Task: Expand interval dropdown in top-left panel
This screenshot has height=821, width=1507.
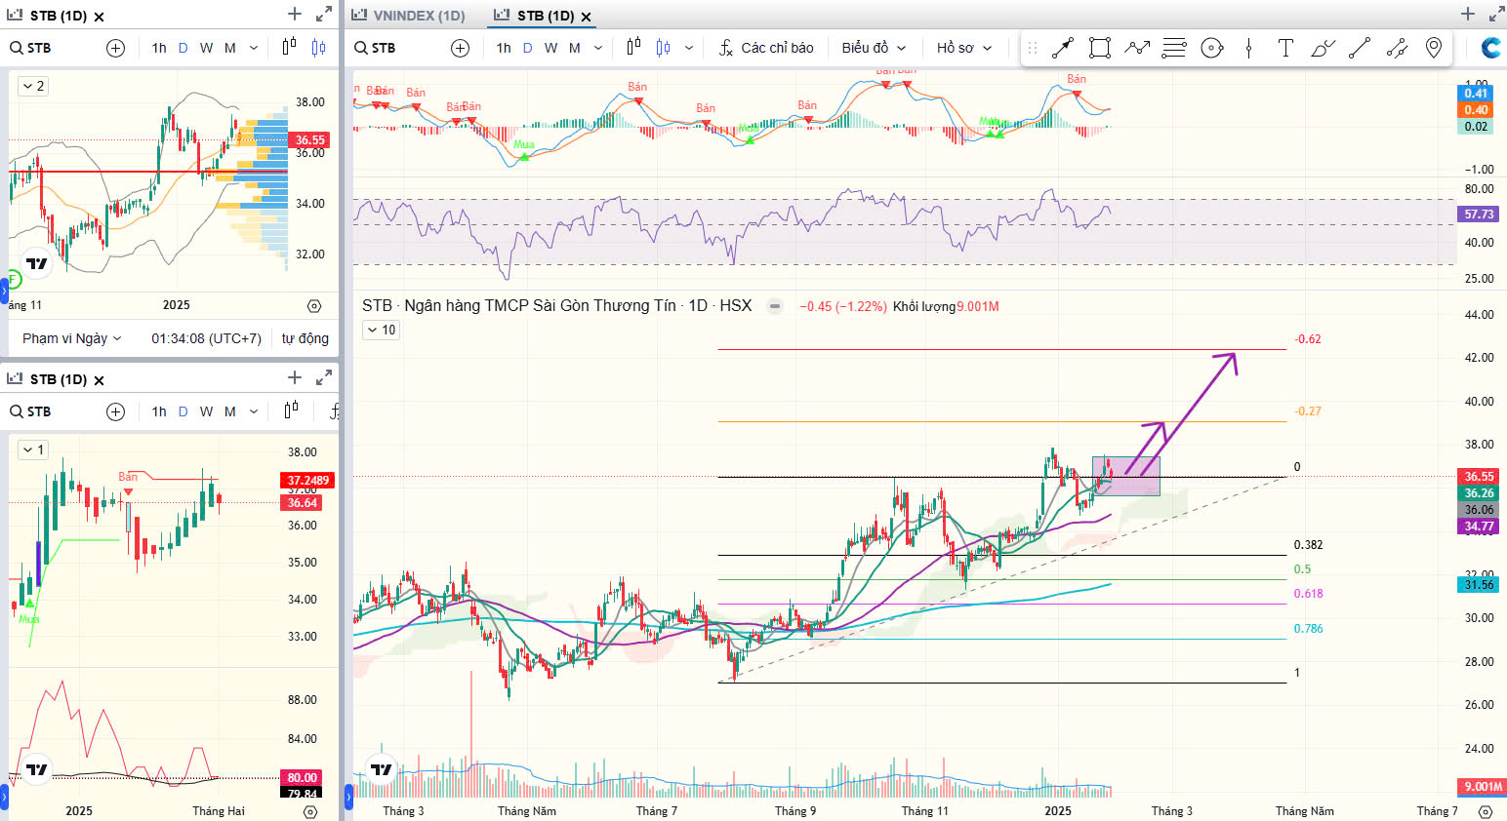Action: pyautogui.click(x=254, y=48)
